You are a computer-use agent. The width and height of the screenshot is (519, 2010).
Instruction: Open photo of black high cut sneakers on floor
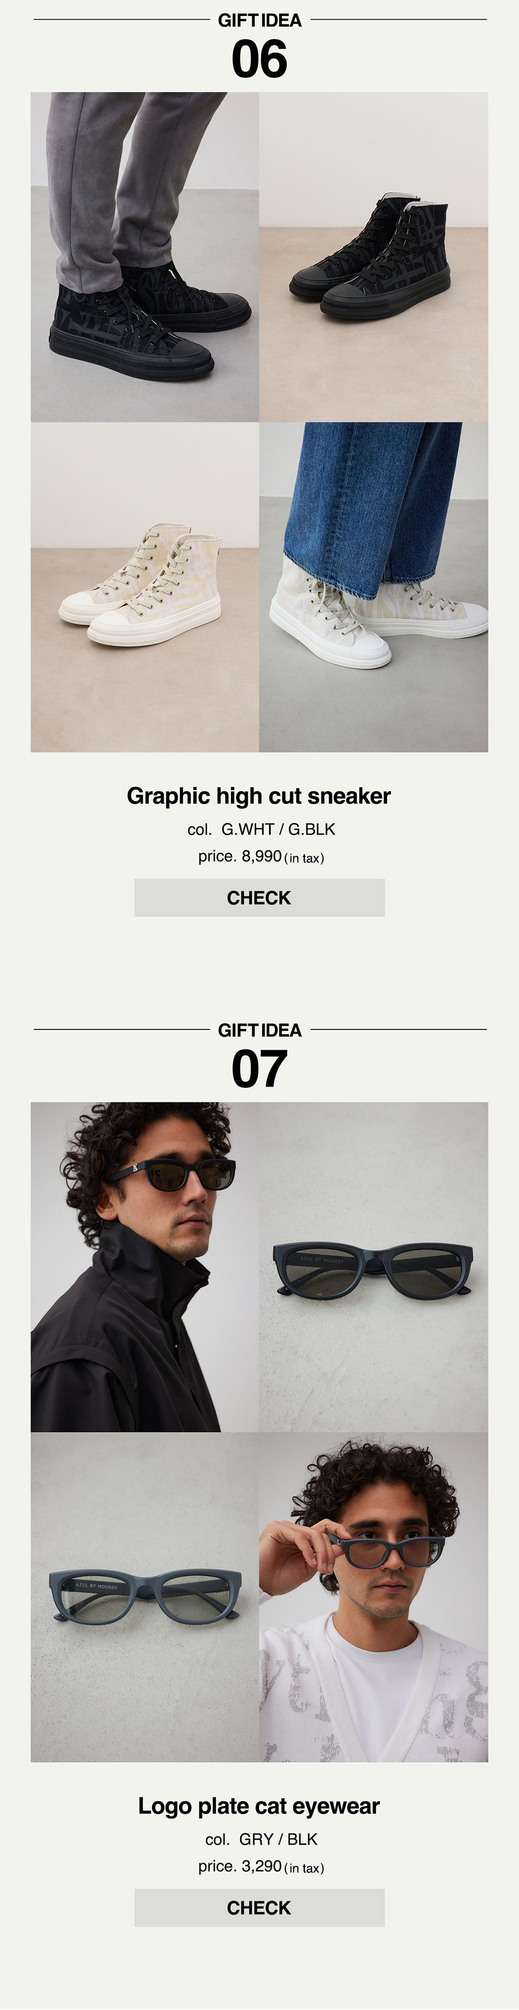pos(374,257)
